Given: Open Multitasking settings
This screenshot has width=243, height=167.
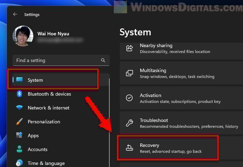Looking at the screenshot, I should (181, 73).
